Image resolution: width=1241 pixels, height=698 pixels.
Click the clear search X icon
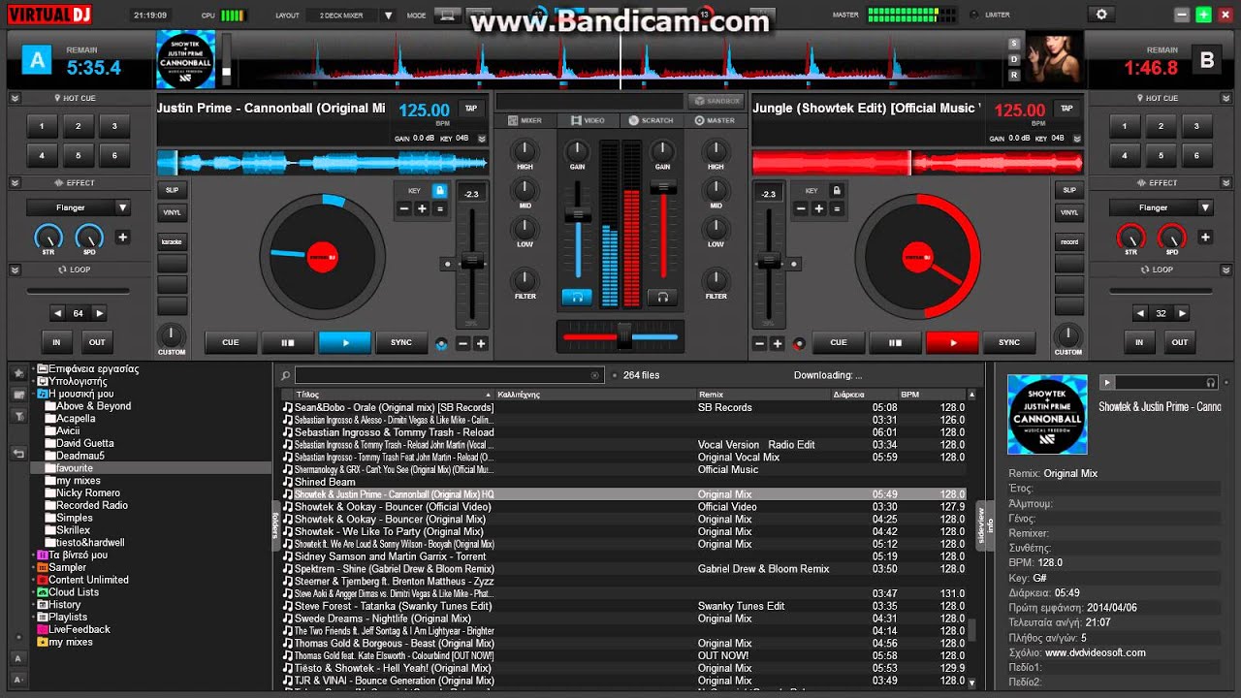pyautogui.click(x=595, y=375)
